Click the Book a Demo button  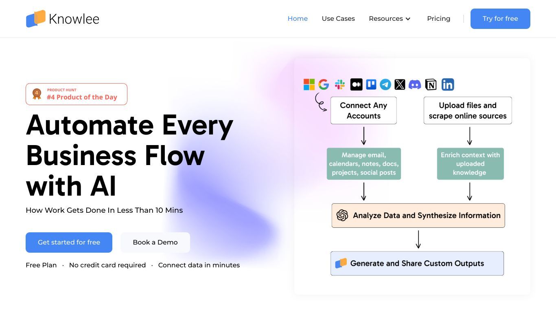pos(155,242)
